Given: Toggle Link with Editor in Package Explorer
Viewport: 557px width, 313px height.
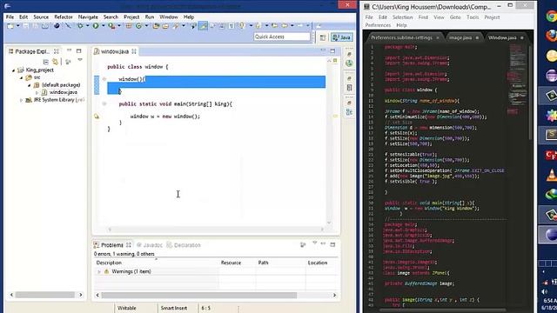Looking at the screenshot, I should point(55,62).
